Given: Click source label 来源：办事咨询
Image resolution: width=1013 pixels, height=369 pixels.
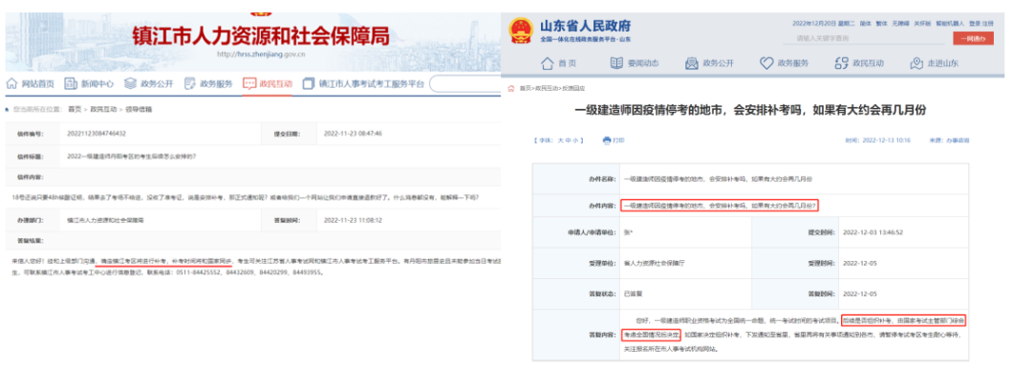Looking at the screenshot, I should (x=950, y=140).
